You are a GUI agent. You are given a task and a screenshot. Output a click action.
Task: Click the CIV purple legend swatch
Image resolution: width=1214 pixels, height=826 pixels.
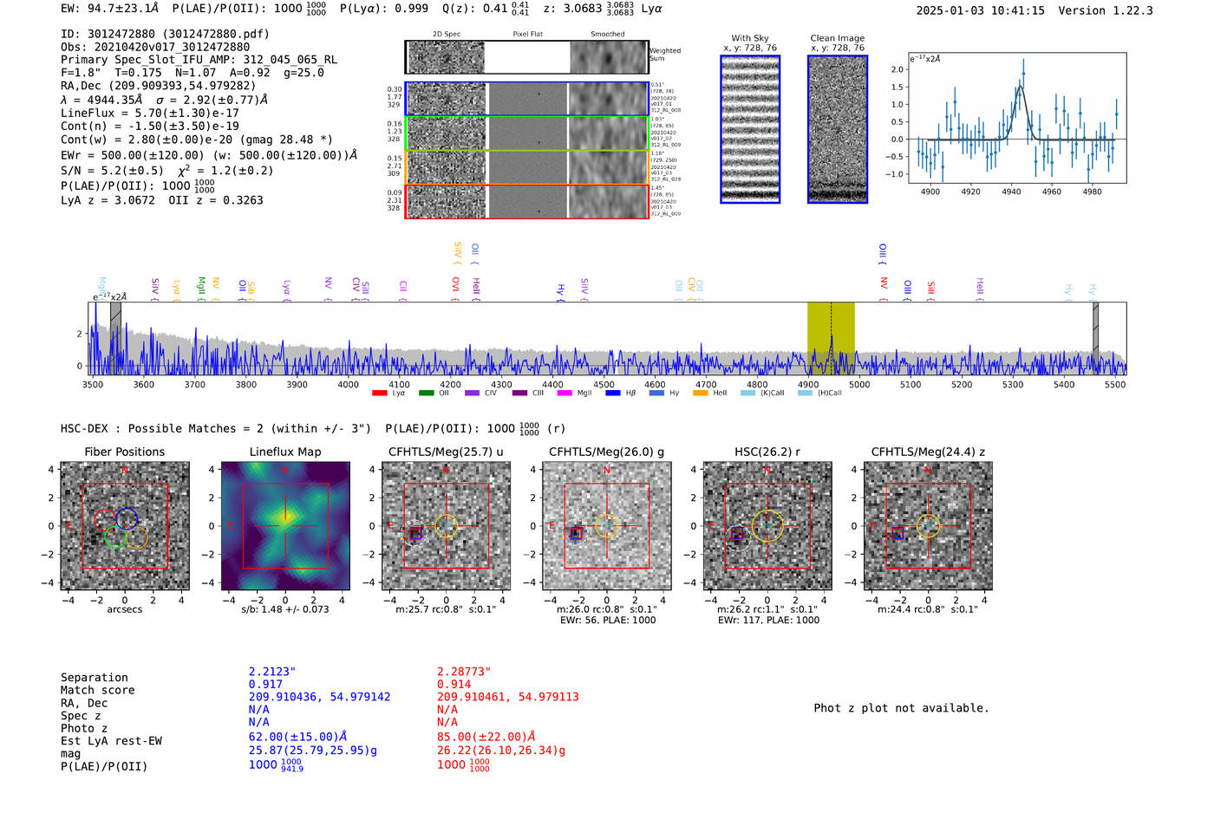[472, 393]
